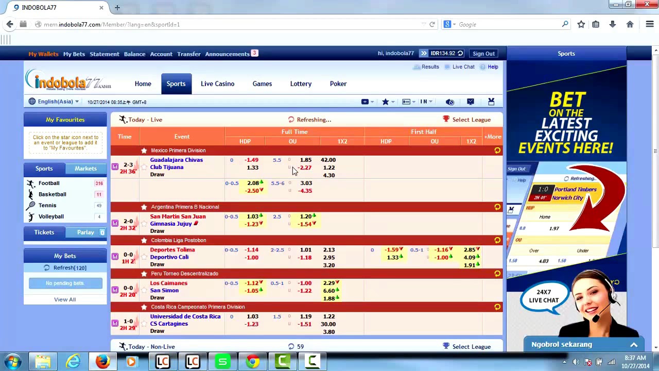659x371 pixels.
Task: Add Argentina Primera B Nacional to favourites
Action: pyautogui.click(x=144, y=207)
